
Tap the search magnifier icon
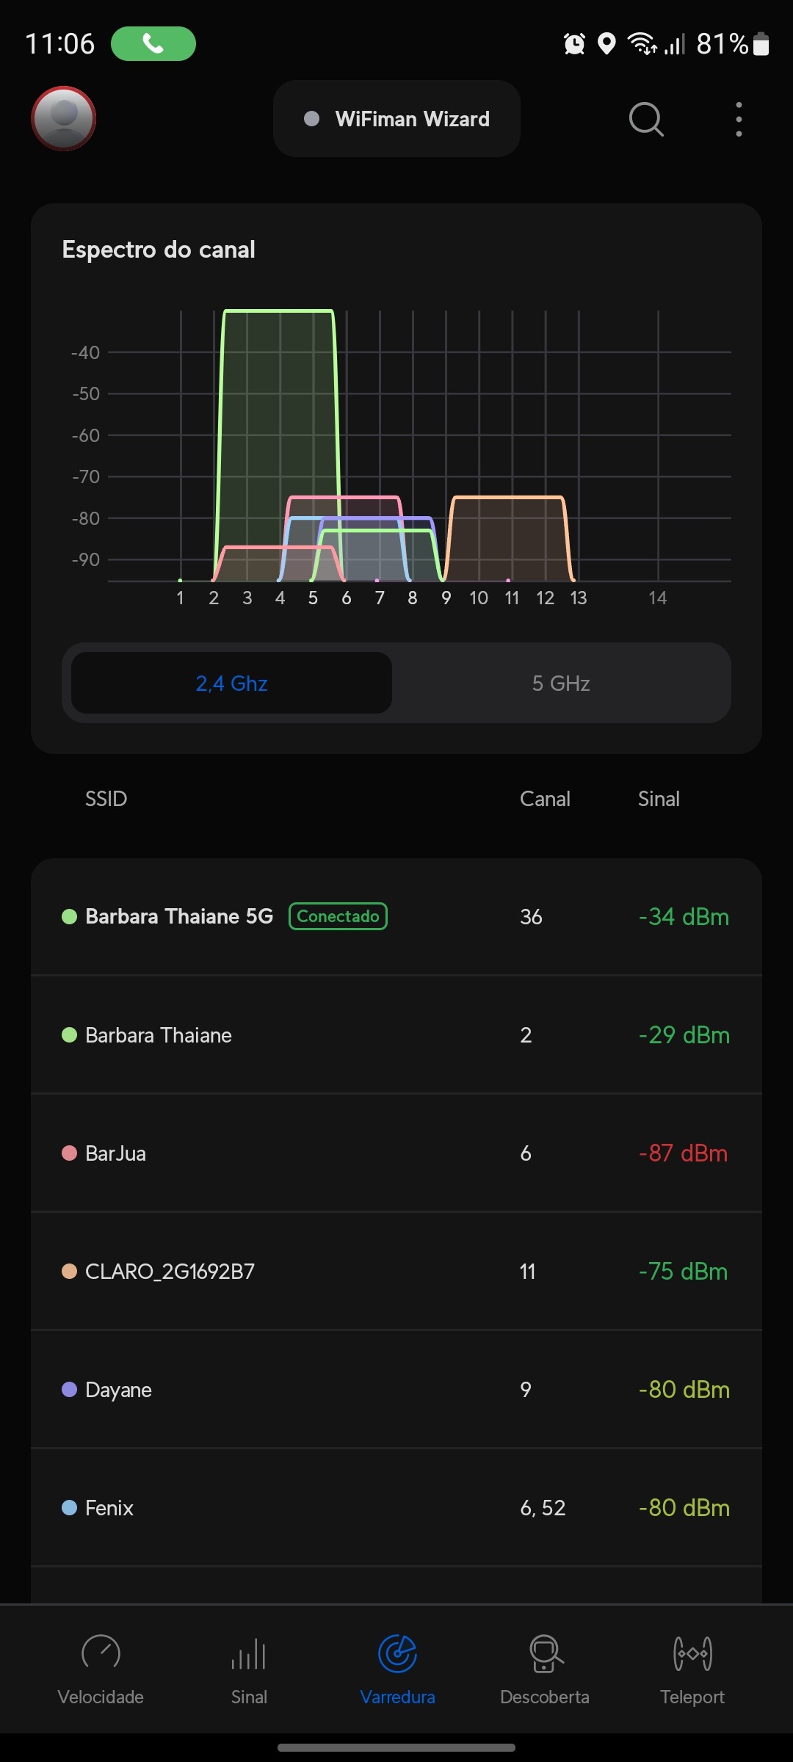[x=646, y=119]
